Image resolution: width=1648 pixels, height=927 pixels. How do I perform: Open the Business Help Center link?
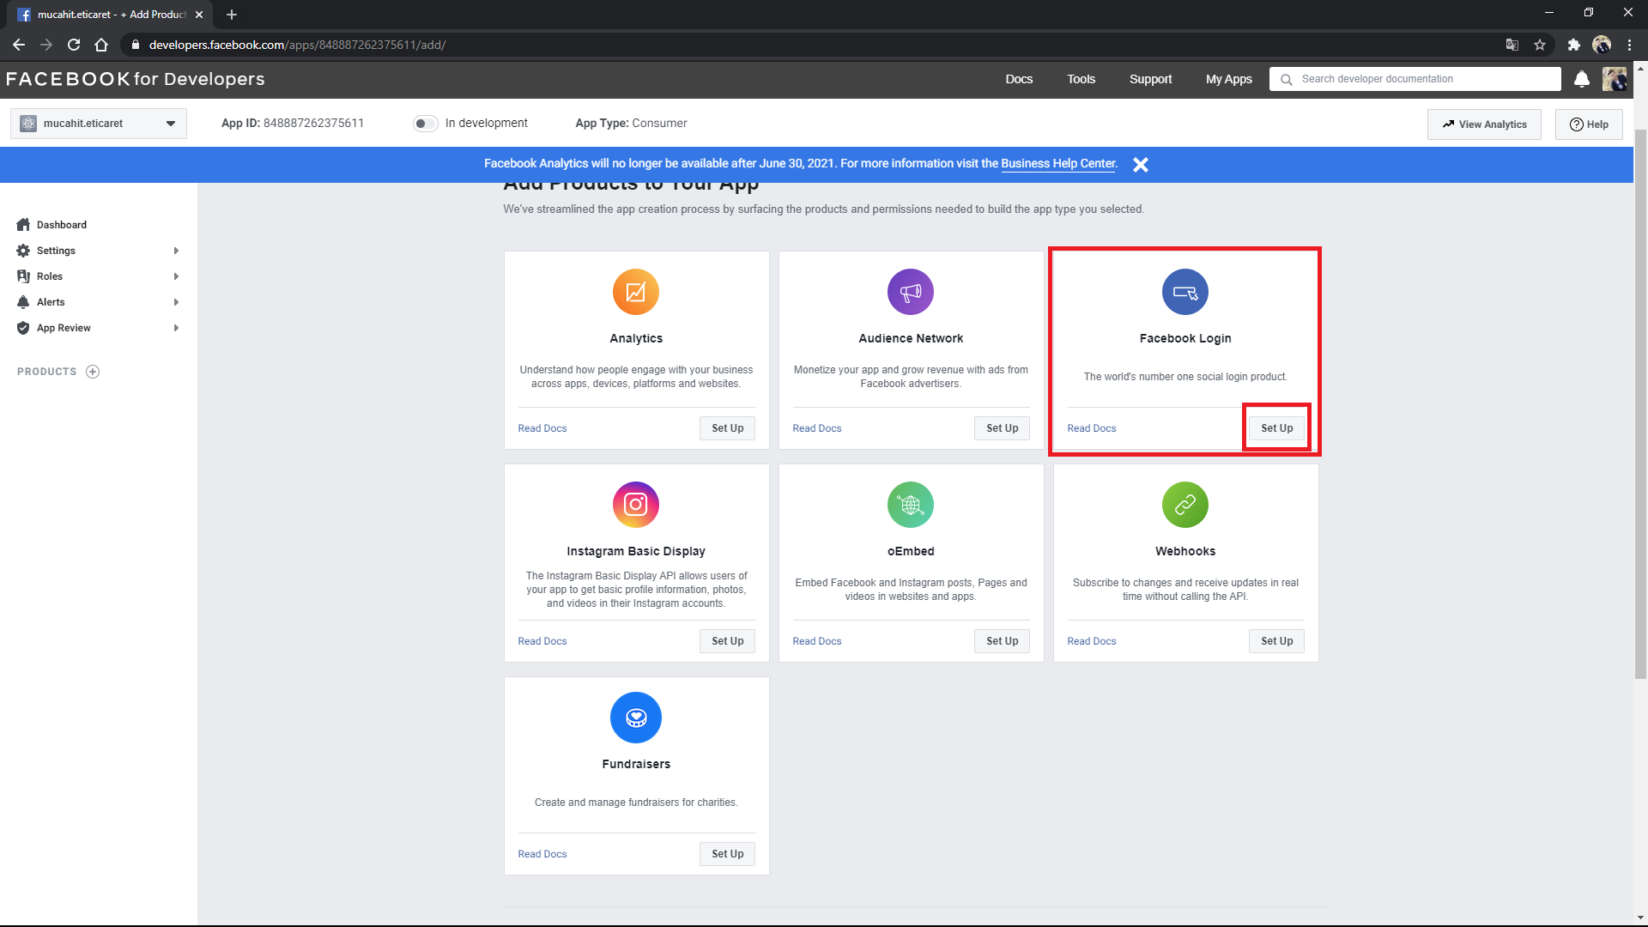pyautogui.click(x=1058, y=164)
